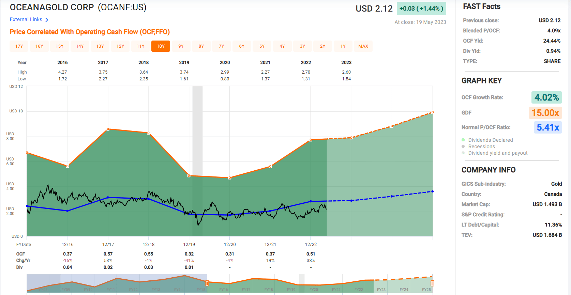Grab right handle of range navigator
The height and width of the screenshot is (295, 571).
(432, 283)
